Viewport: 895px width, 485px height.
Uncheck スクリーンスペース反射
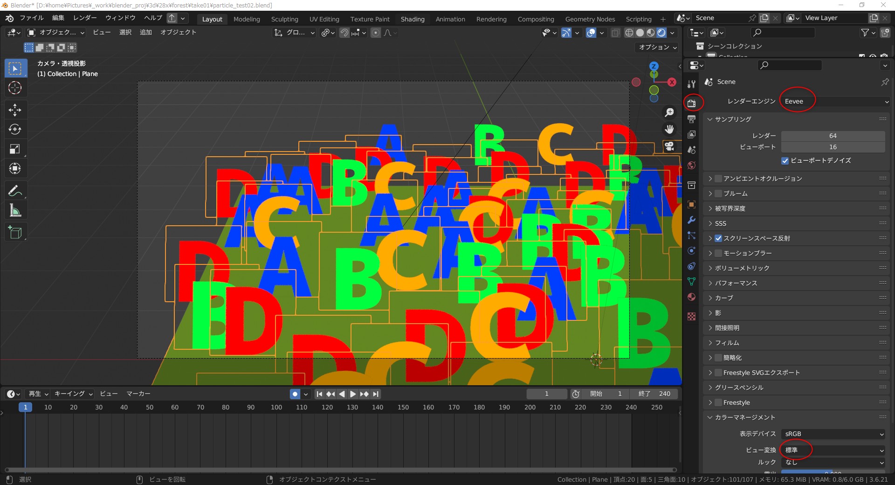click(718, 238)
